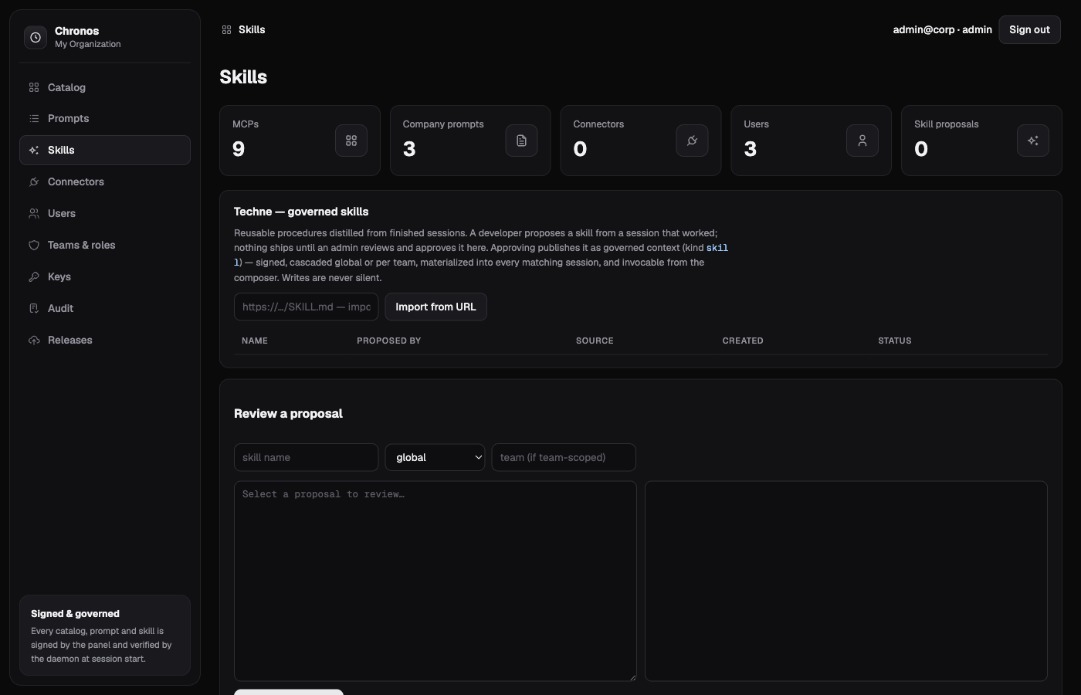Viewport: 1081px width, 695px height.
Task: Click the Skills sparkle icon in sidebar
Action: tap(34, 150)
